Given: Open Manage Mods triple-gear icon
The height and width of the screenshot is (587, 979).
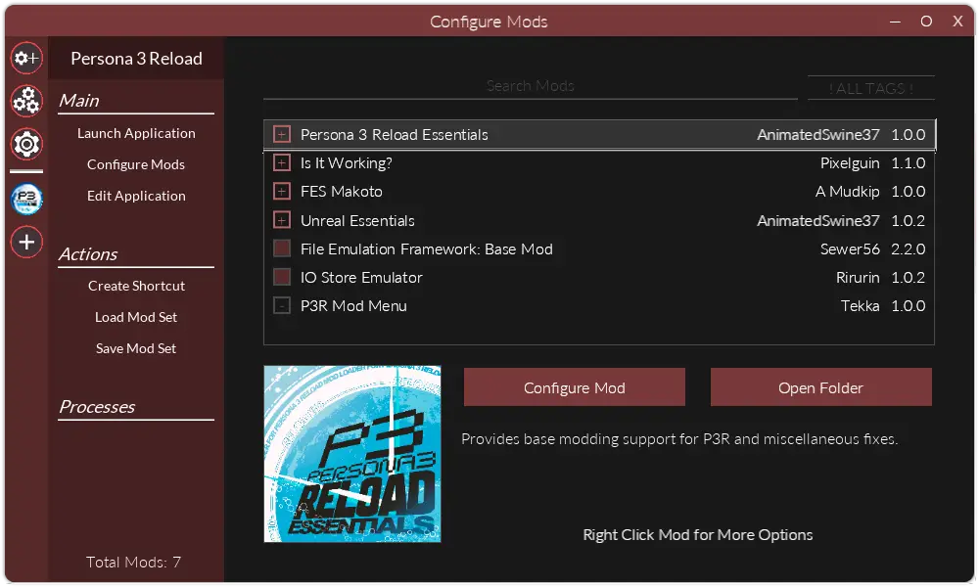Looking at the screenshot, I should pos(26,101).
